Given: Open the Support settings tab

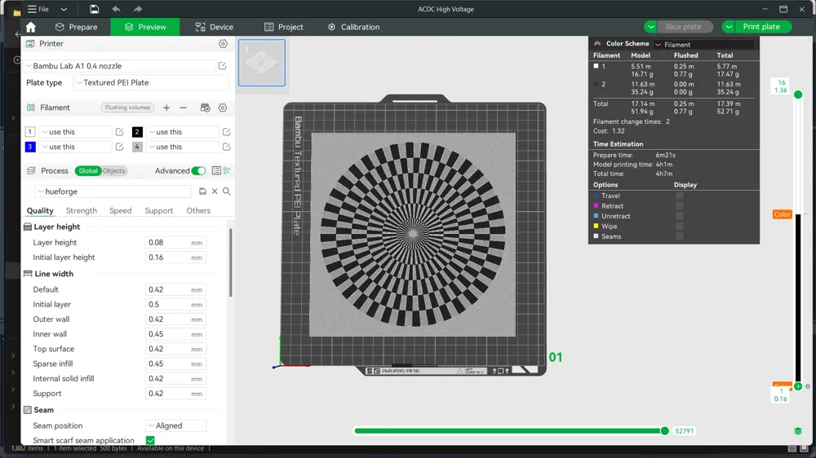Looking at the screenshot, I should tap(159, 210).
